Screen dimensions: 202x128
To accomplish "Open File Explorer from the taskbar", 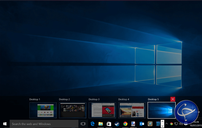I will (x=101, y=124).
